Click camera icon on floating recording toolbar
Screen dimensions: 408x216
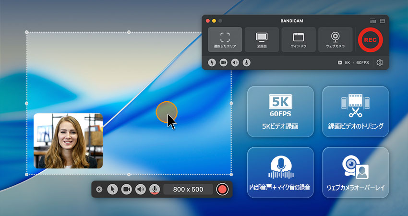[x=127, y=189]
